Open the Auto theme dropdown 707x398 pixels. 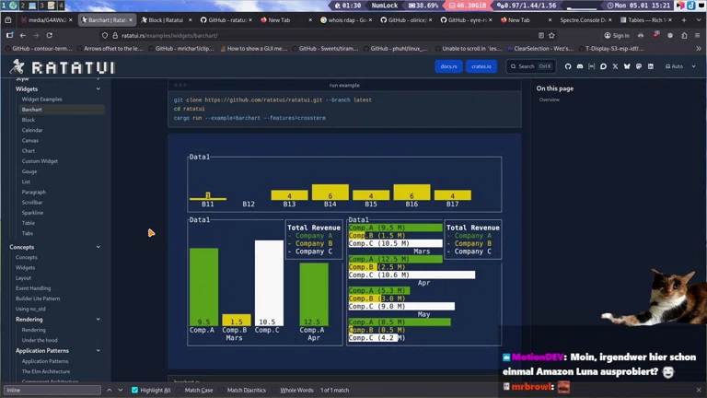(x=680, y=66)
